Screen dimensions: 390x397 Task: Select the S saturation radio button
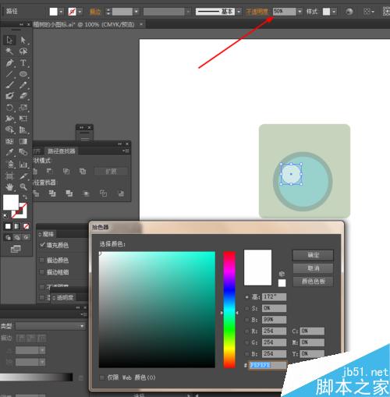coord(247,308)
